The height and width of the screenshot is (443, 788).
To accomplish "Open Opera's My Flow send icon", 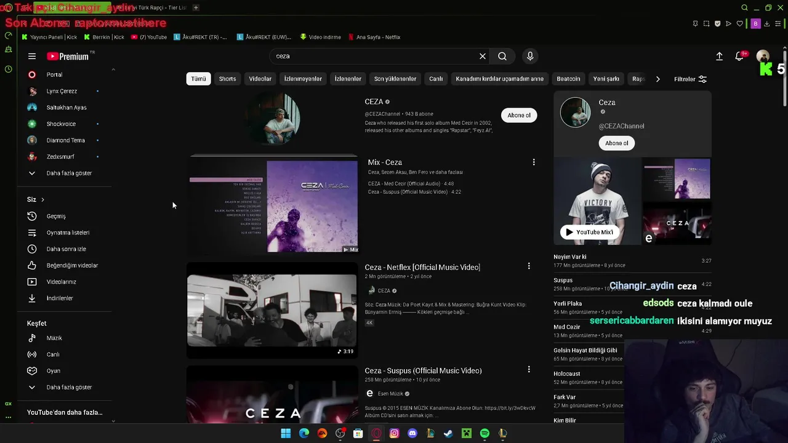I will (728, 23).
